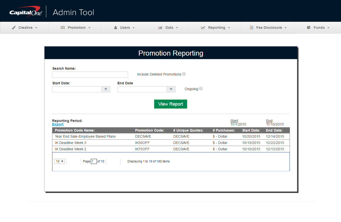Screen dimensions: 341x222
Task: Click the Capital One logo
Action: click(26, 12)
